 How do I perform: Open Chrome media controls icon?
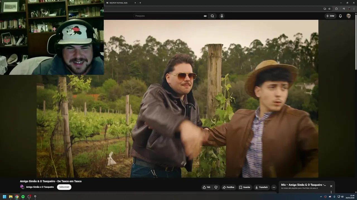click(x=344, y=9)
